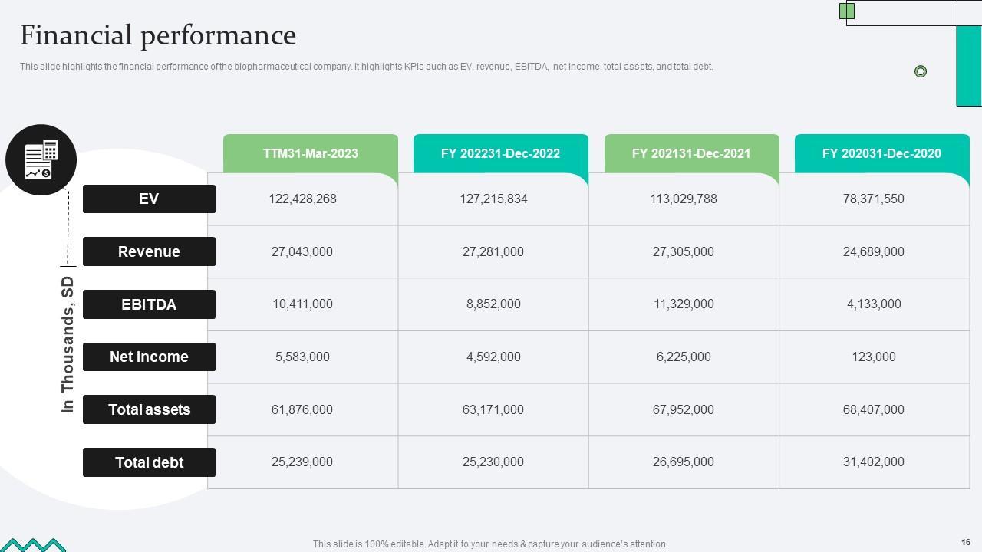Viewport: 982px width, 552px height.
Task: Select the TTM31-Mar-2023 column header
Action: pos(310,153)
